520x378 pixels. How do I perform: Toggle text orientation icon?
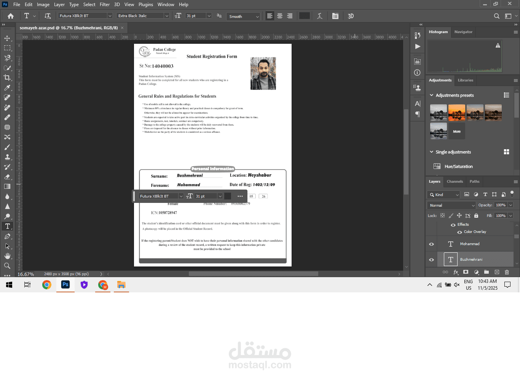tap(48, 16)
